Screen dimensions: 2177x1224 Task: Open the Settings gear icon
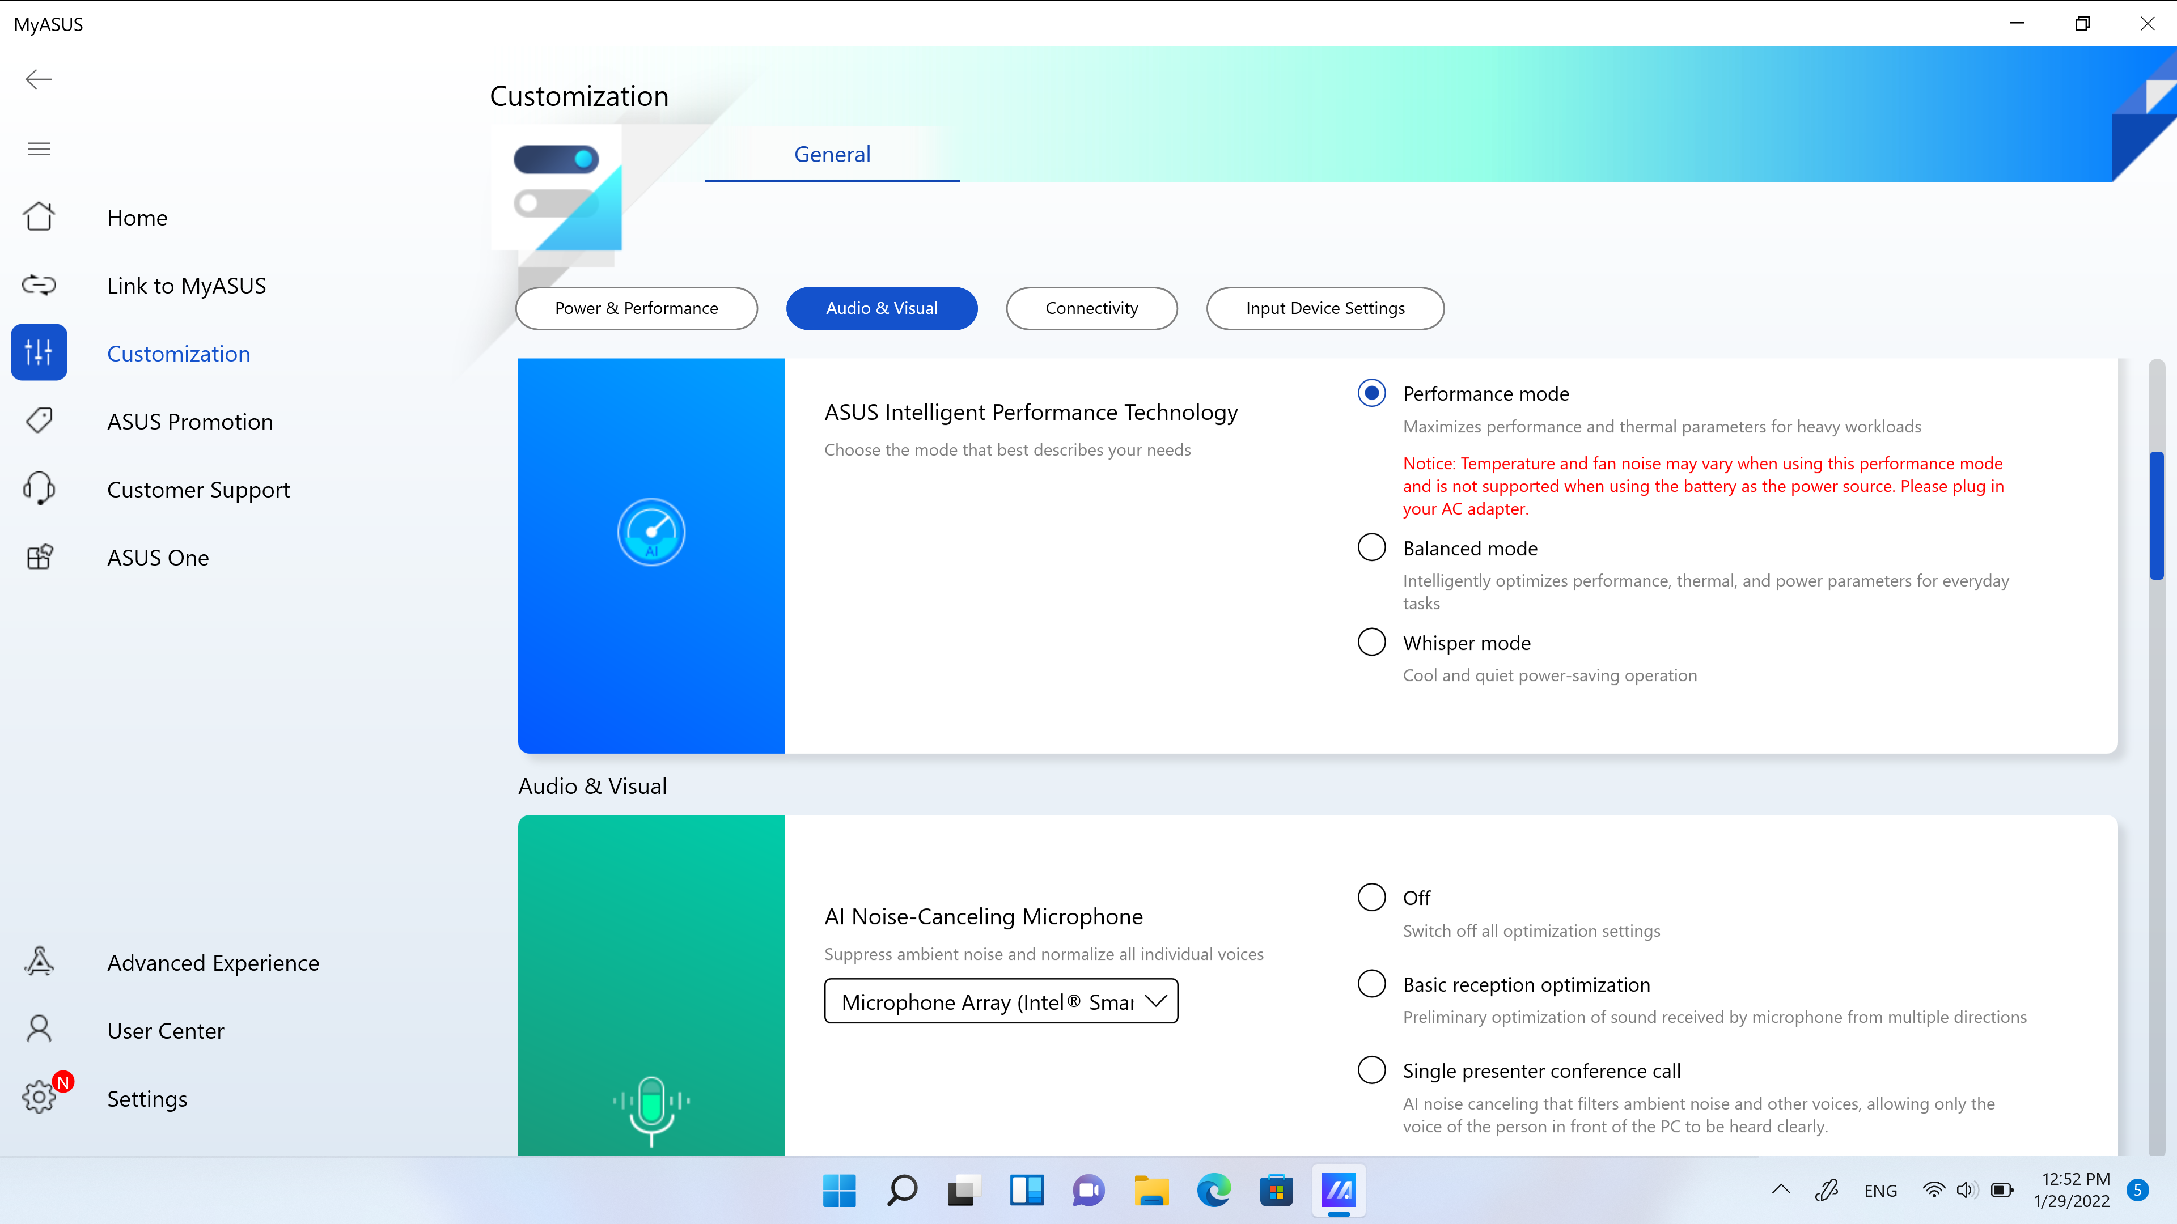coord(39,1096)
